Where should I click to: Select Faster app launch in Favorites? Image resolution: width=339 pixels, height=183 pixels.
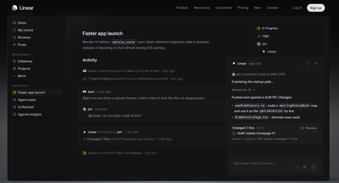click(x=37, y=92)
